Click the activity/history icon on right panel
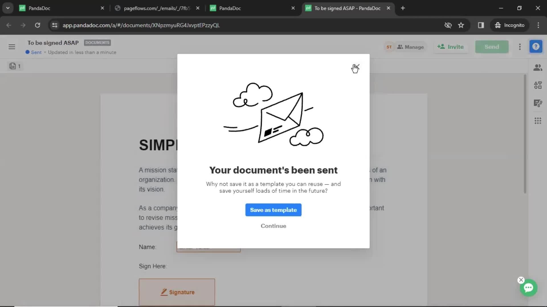547x307 pixels. click(x=538, y=103)
